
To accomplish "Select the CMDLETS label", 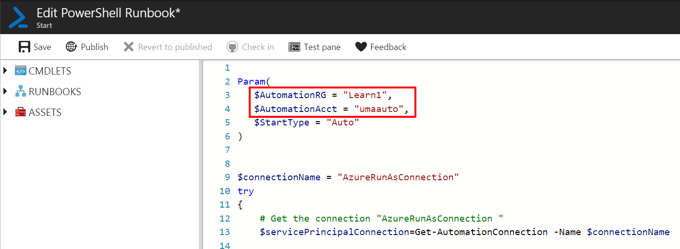I will tap(50, 71).
